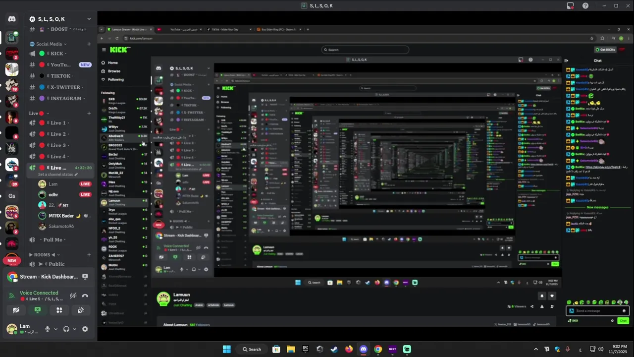Viewport: 634px width, 357px height.
Task: Open headphone output options arrow
Action: click(74, 329)
